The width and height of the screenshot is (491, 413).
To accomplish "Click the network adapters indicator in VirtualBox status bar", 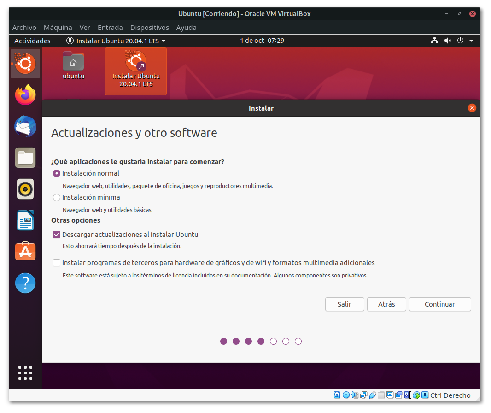I will [x=363, y=395].
